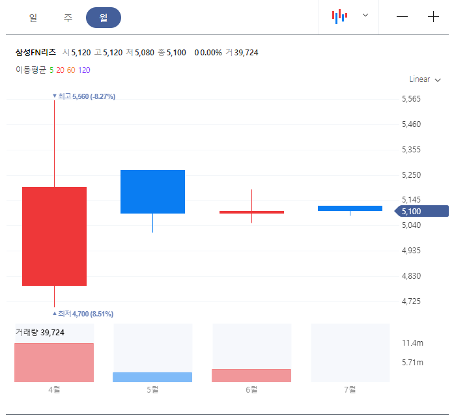454x418 pixels.
Task: Click the 삼성FN리츠 stock name
Action: coord(36,52)
